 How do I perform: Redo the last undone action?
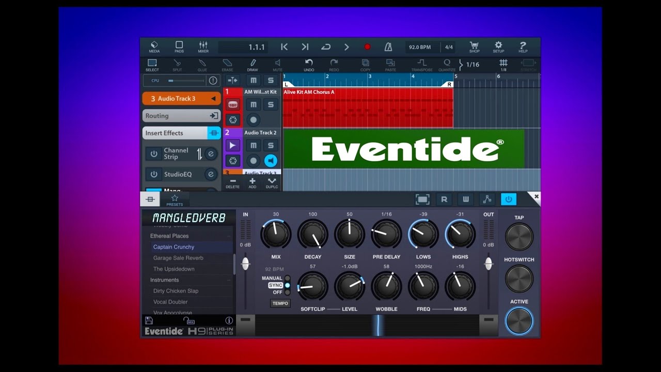[334, 65]
